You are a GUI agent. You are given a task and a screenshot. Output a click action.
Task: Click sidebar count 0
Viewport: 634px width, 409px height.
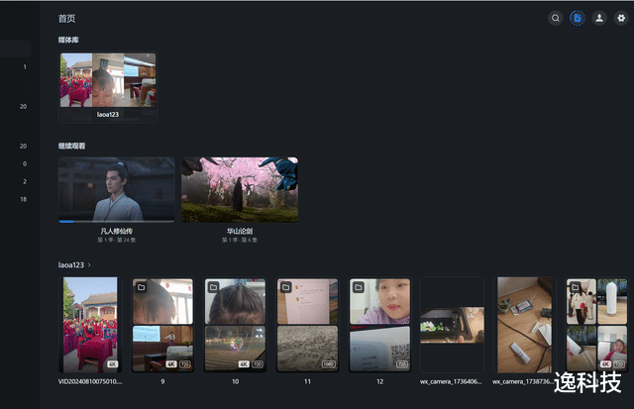(x=25, y=163)
